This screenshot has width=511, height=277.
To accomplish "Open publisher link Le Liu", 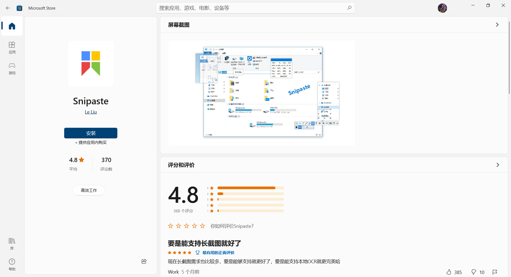I will click(x=91, y=112).
